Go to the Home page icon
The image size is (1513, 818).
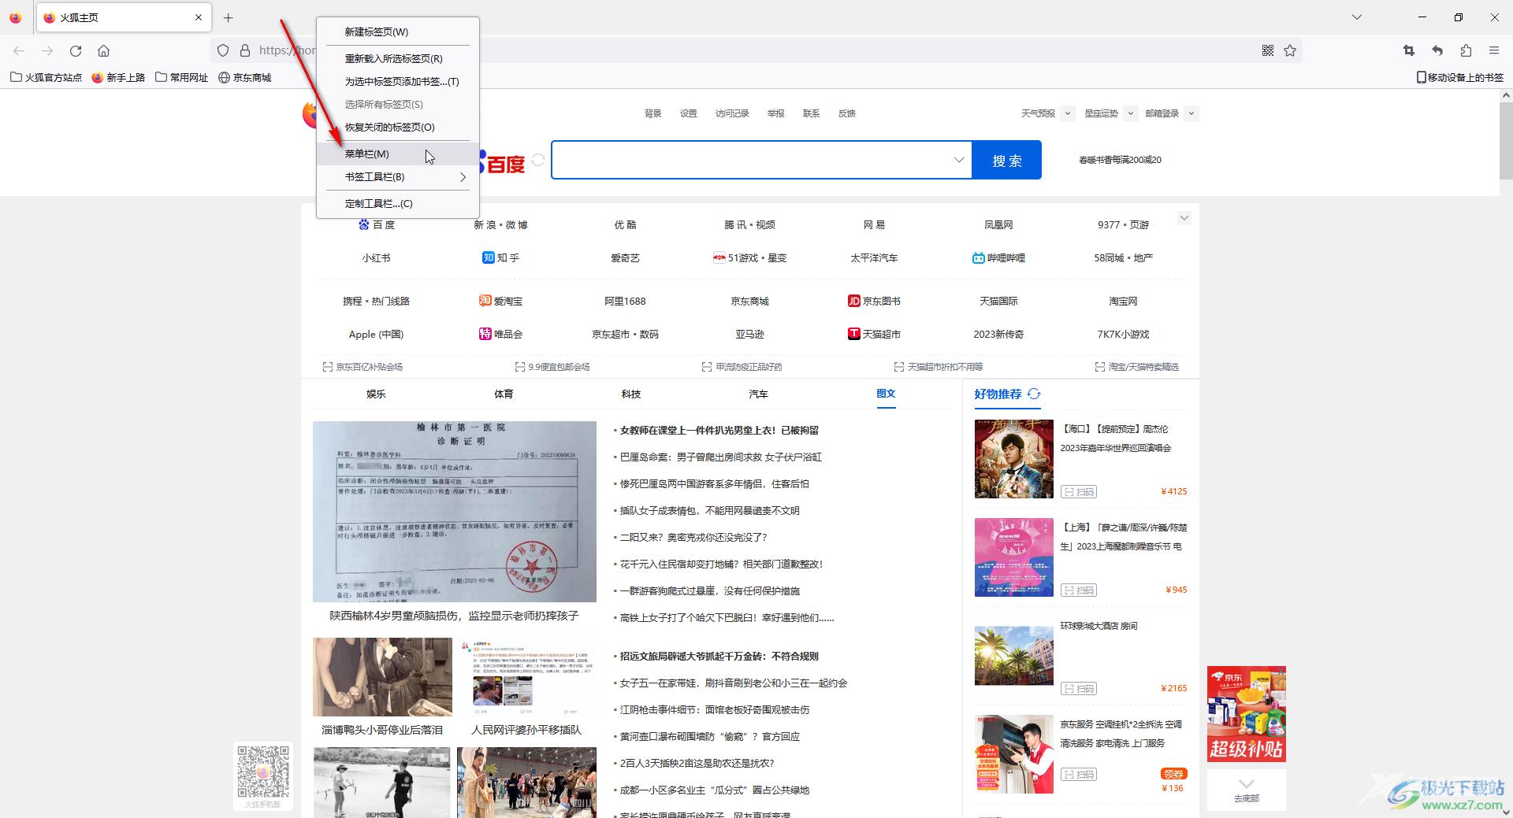tap(103, 51)
